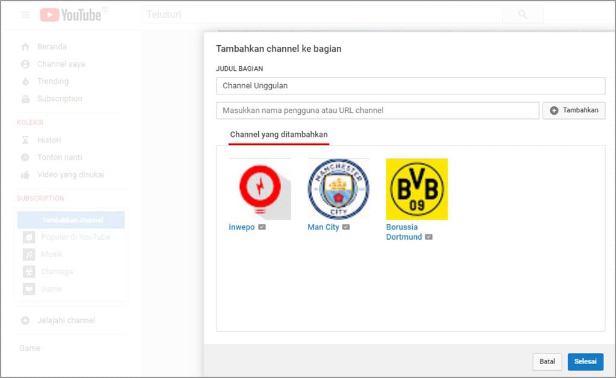Viewport: 616px width, 378px height.
Task: Focus the Channel Unggulan title field
Action: coord(410,85)
